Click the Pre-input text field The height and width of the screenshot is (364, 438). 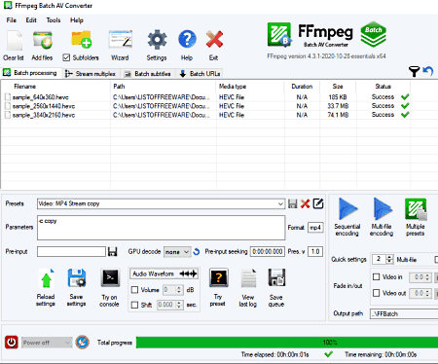(71, 252)
